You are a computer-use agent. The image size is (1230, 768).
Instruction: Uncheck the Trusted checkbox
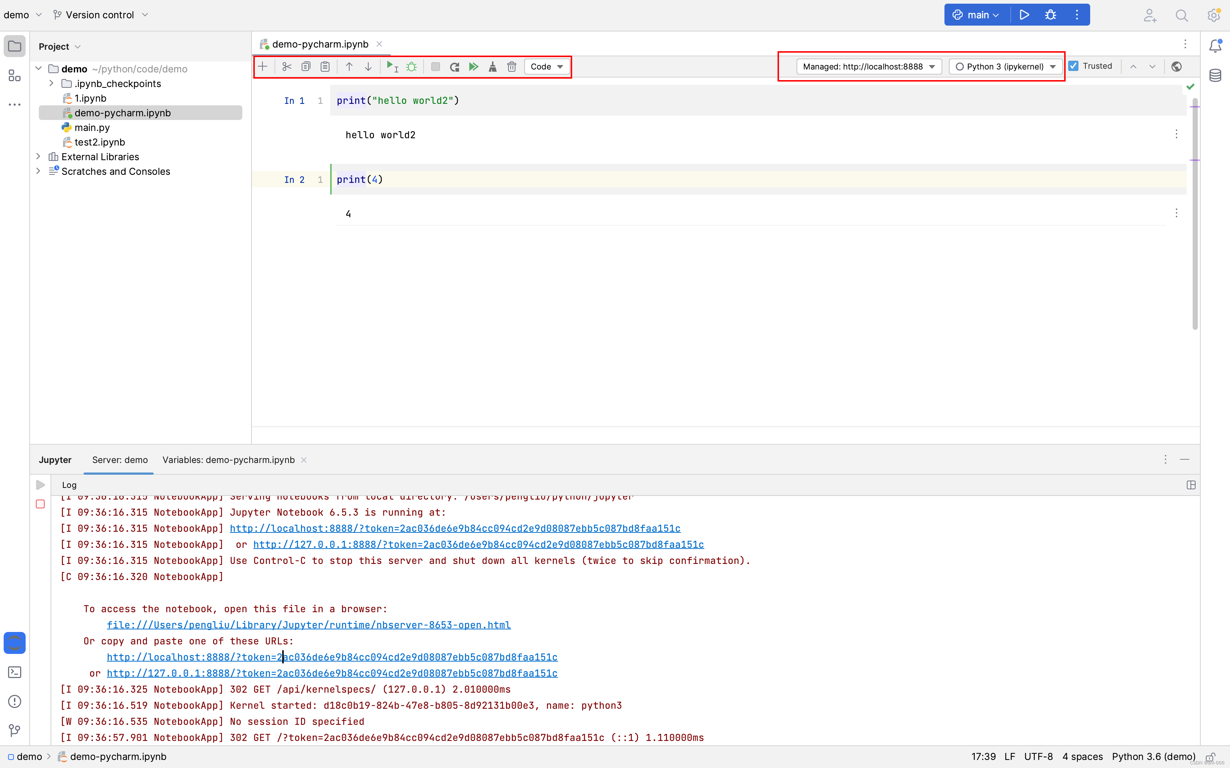click(x=1074, y=66)
